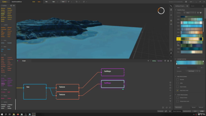This screenshot has width=206, height=116.
Task: Click next library arrow button
Action: (x=195, y=13)
